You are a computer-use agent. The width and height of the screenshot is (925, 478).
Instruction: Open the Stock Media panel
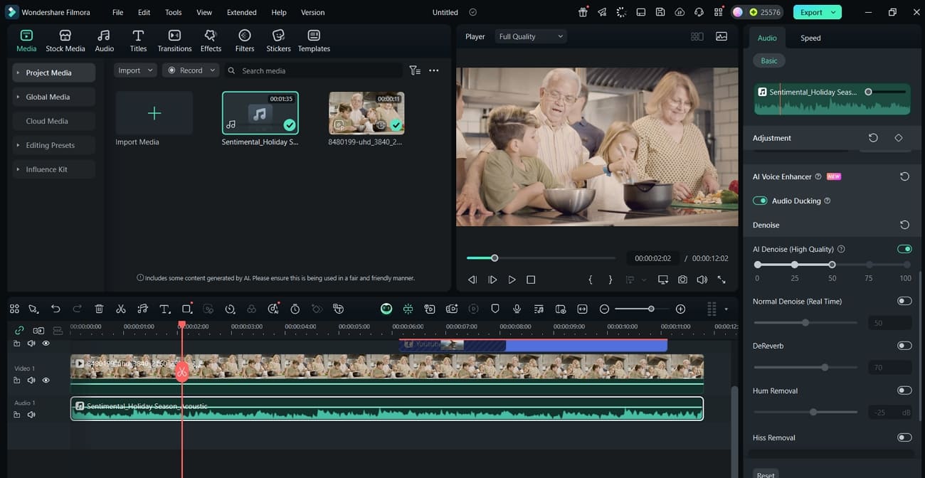[65, 41]
